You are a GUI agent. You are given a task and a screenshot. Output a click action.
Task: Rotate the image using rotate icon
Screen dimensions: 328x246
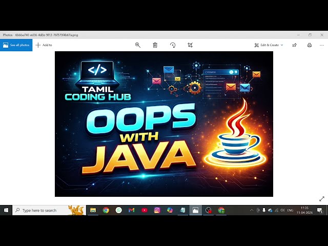[173, 45]
